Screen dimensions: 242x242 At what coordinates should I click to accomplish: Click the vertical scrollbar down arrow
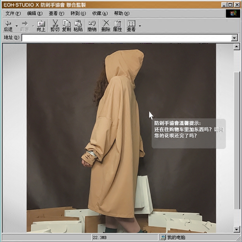coord(237,229)
